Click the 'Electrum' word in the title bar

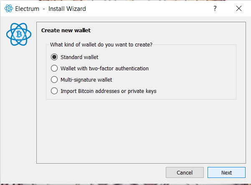coord(27,9)
